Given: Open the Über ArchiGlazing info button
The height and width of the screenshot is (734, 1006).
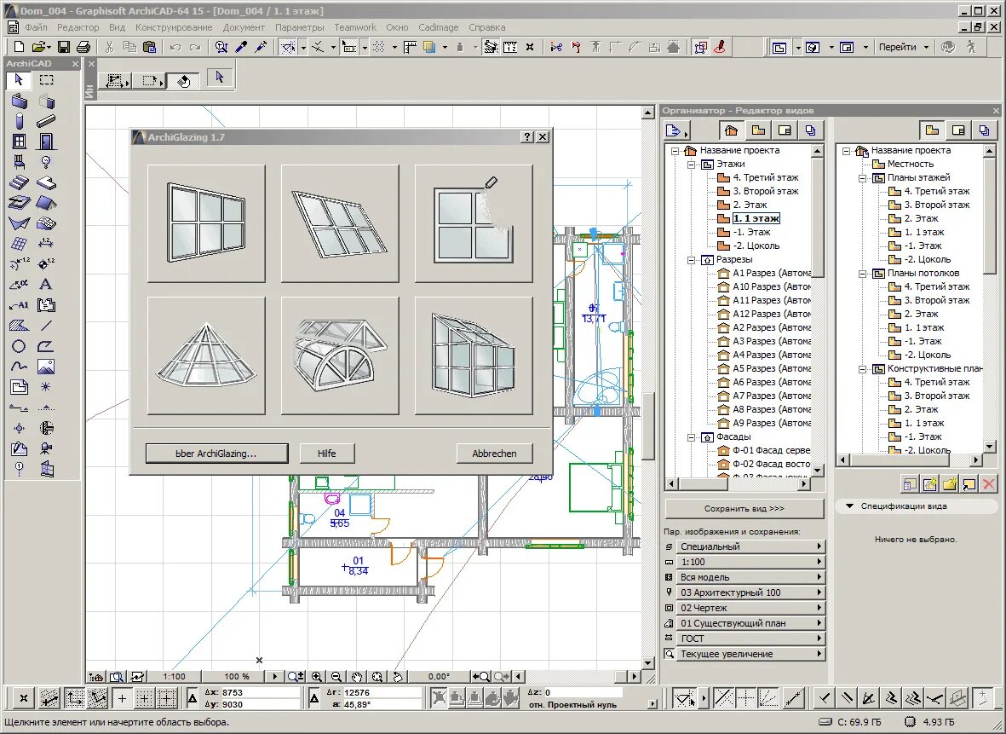Looking at the screenshot, I should pyautogui.click(x=217, y=454).
